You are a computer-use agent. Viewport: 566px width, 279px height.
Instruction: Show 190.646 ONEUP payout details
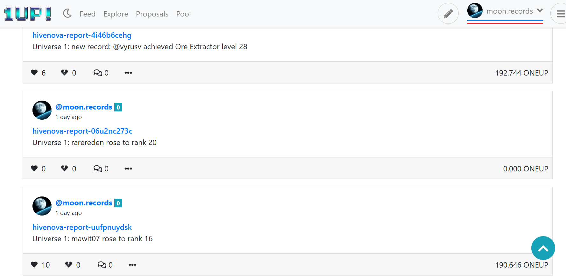point(521,265)
